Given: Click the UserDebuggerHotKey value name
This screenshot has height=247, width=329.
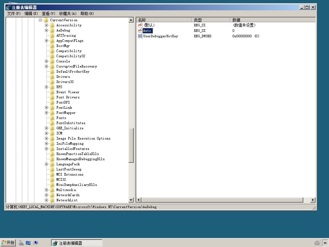Looking at the screenshot, I should [x=161, y=36].
